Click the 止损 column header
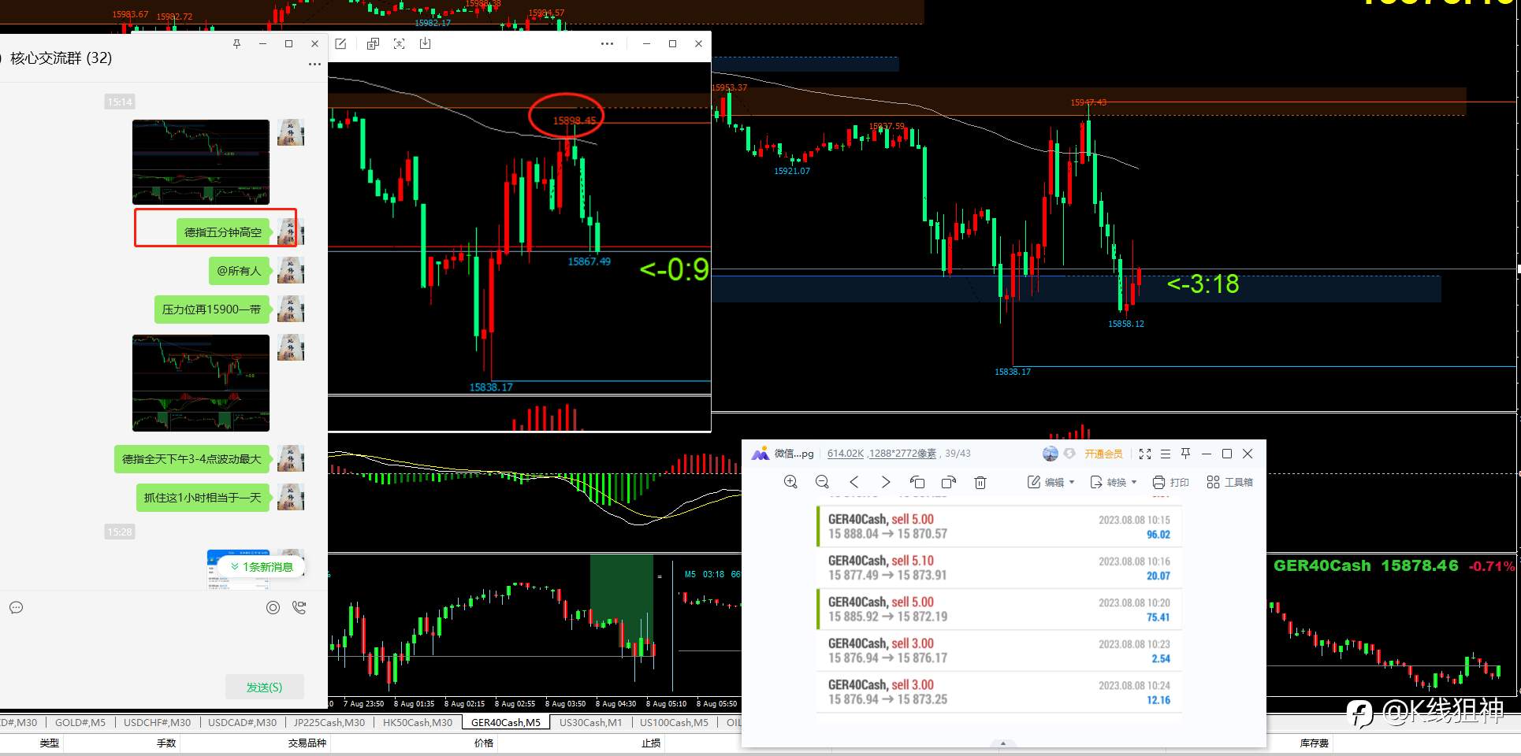 pyautogui.click(x=651, y=743)
